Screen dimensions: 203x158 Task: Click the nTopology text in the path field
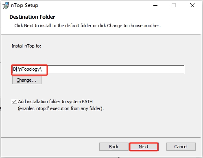pos(29,69)
